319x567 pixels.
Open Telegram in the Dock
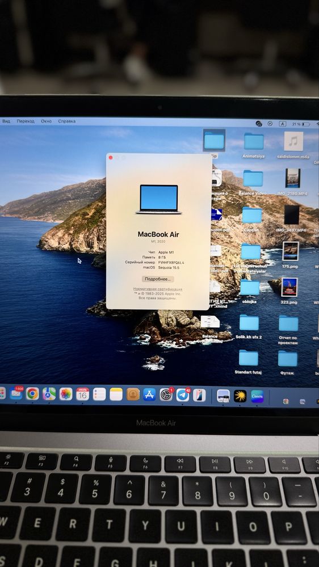(183, 395)
